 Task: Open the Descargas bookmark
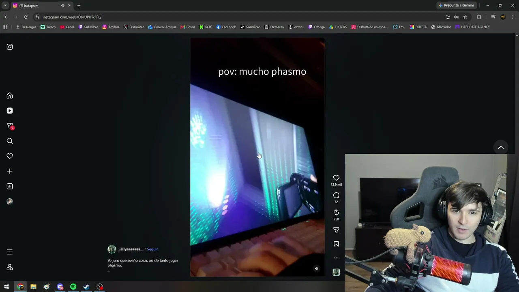pyautogui.click(x=26, y=27)
